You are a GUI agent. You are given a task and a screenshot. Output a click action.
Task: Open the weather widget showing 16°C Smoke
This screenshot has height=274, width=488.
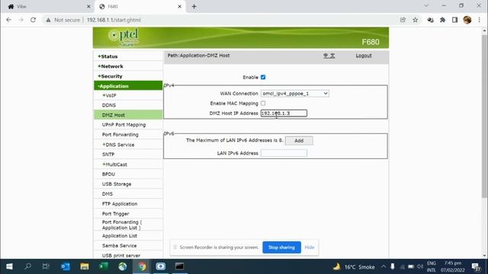[x=354, y=267]
